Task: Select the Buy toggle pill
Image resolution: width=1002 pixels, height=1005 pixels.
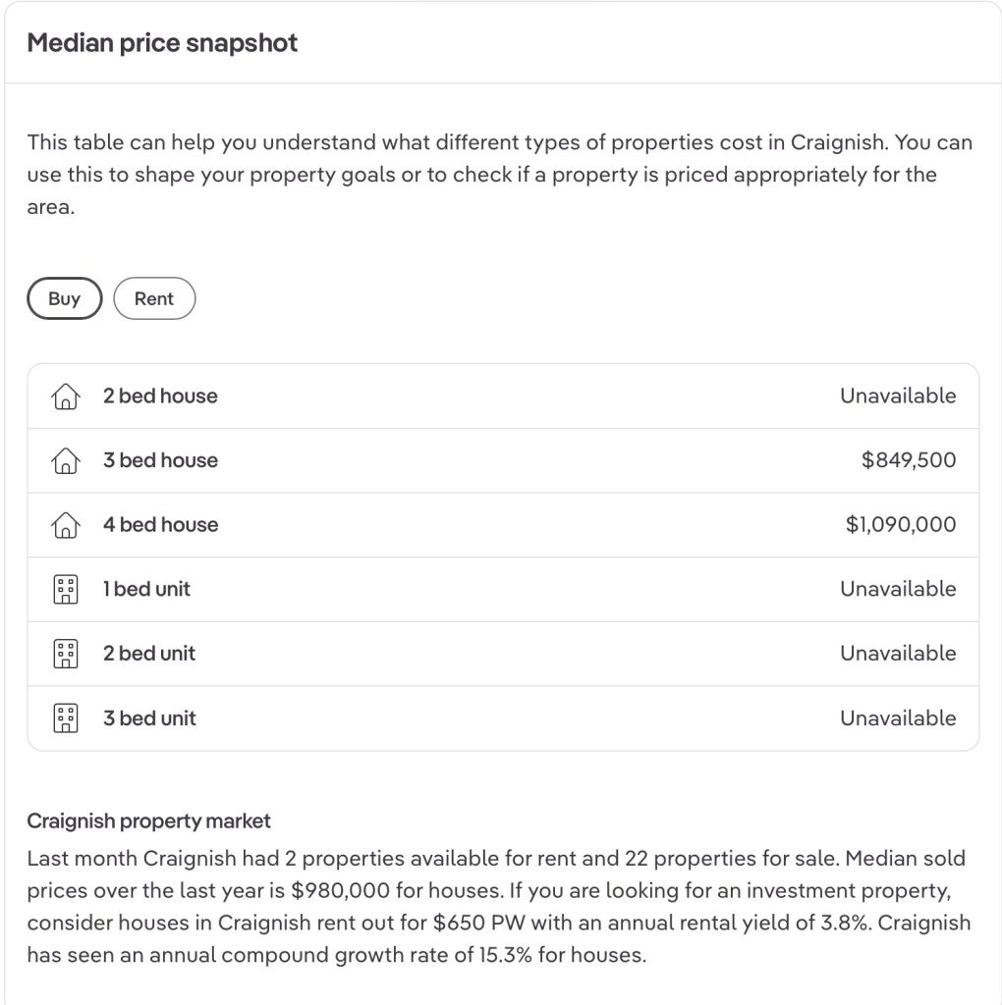Action: click(64, 299)
